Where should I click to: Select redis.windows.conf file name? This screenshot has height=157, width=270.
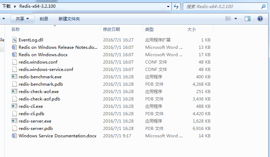click(38, 62)
